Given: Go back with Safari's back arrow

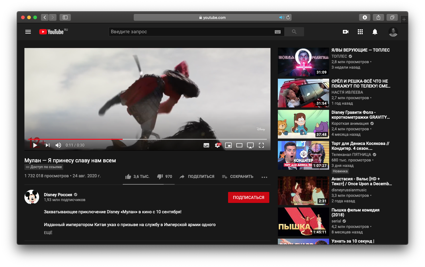Looking at the screenshot, I should point(45,17).
